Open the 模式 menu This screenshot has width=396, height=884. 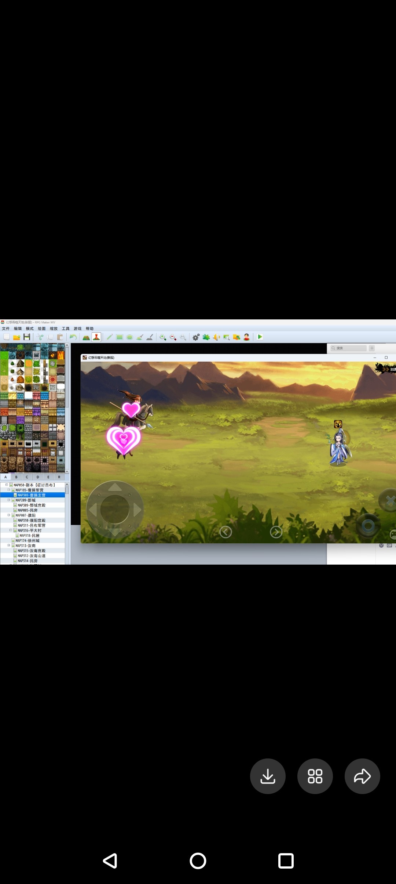[30, 329]
